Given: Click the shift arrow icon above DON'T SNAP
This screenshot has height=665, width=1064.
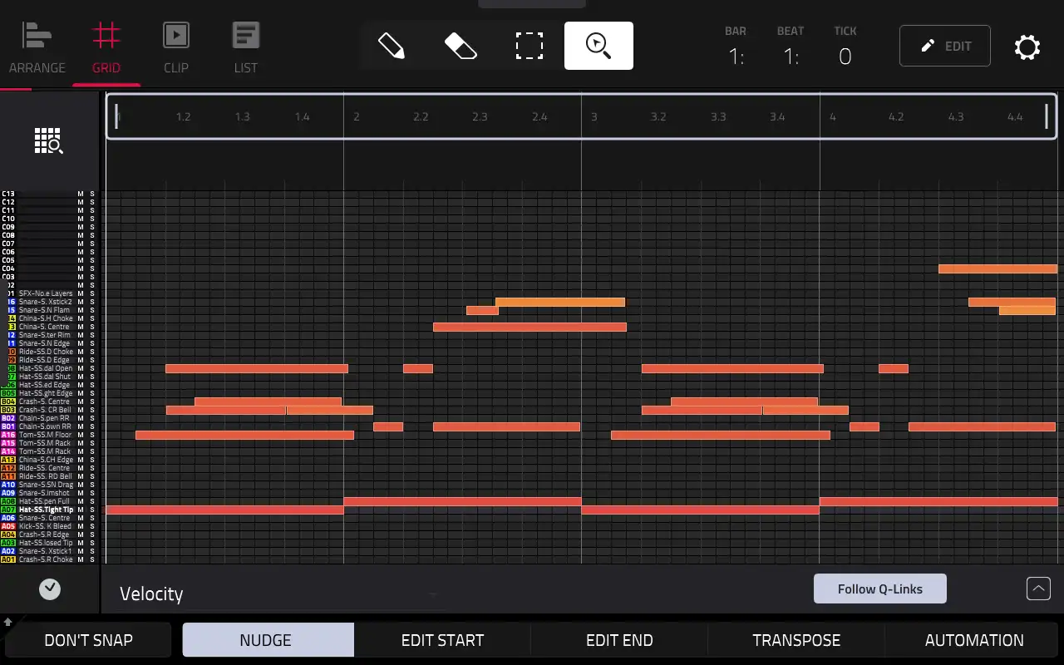Looking at the screenshot, I should point(8,621).
